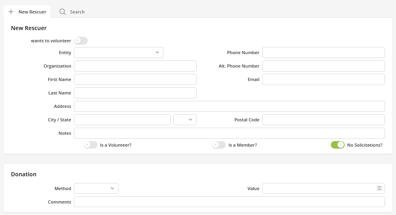Click the donation Comments field
The height and width of the screenshot is (215, 396).
[x=229, y=202]
